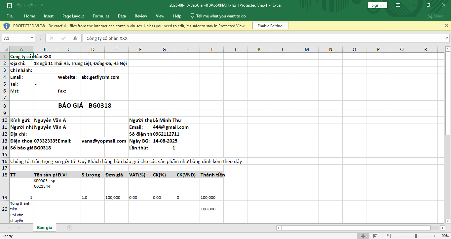Click the vertical scrollbar up arrow
This screenshot has width=451, height=239.
click(x=448, y=49)
